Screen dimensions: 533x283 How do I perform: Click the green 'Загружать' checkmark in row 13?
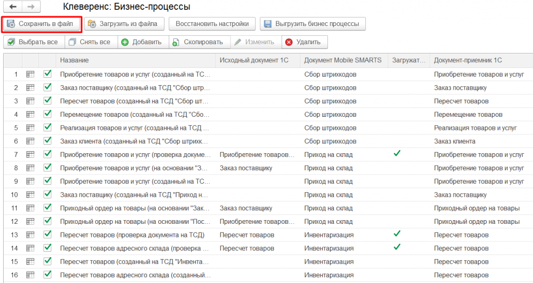click(397, 234)
